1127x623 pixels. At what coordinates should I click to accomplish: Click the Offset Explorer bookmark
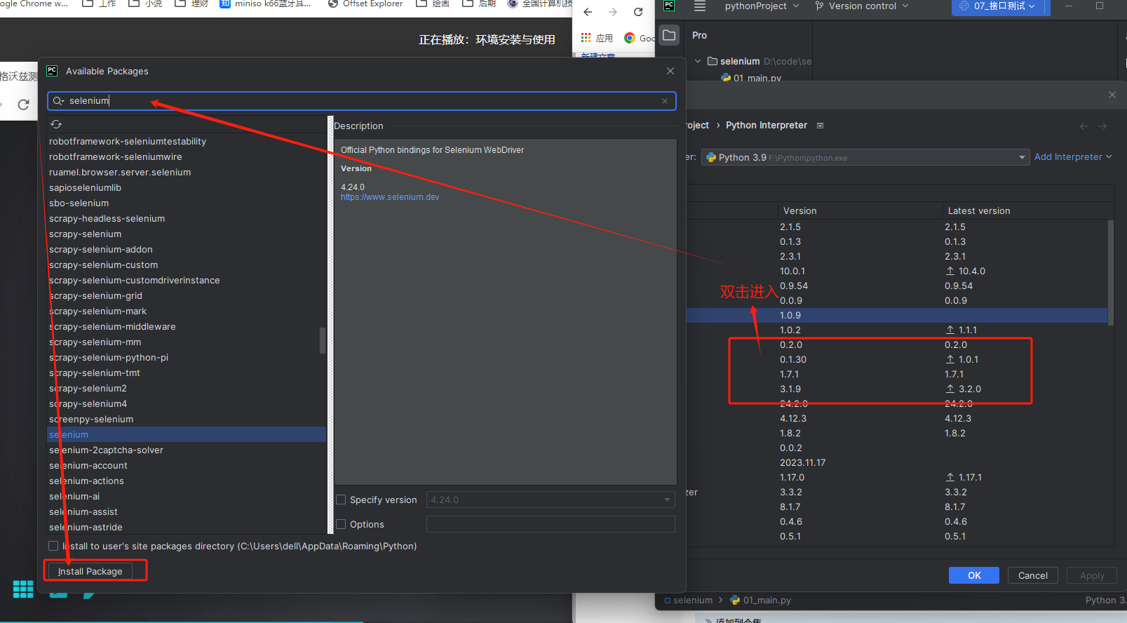tap(365, 4)
